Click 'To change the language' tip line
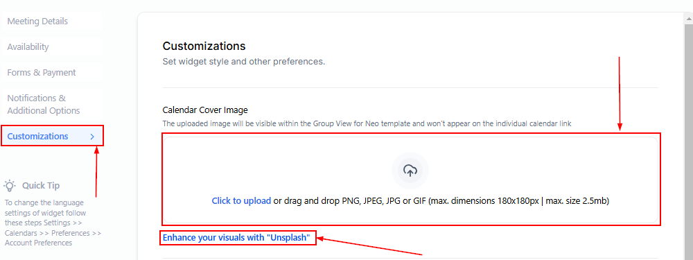Image resolution: width=693 pixels, height=260 pixels. click(x=44, y=202)
